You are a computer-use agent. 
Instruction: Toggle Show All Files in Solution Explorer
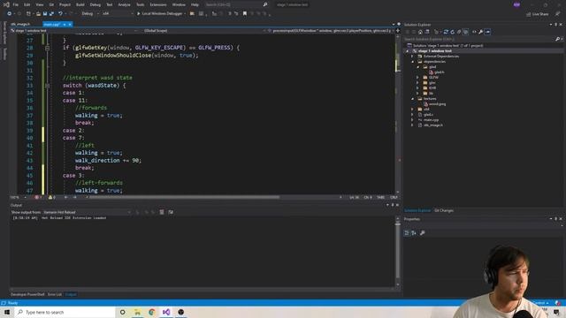click(x=466, y=32)
